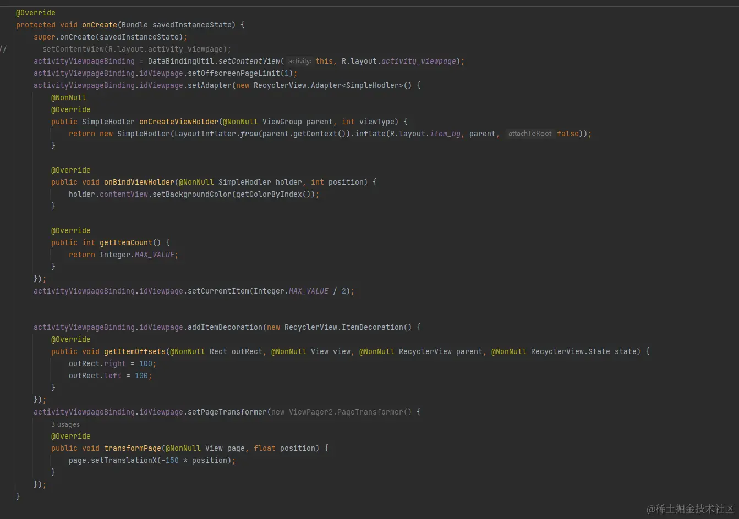Select the transformPage method name
Image resolution: width=739 pixels, height=519 pixels.
point(133,448)
